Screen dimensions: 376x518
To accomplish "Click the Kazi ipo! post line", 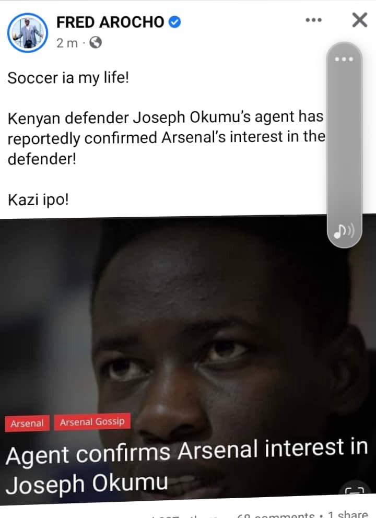I will pos(38,199).
